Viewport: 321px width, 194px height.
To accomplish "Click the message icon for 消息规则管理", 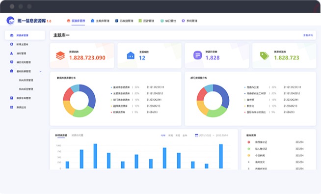I will [12, 62].
